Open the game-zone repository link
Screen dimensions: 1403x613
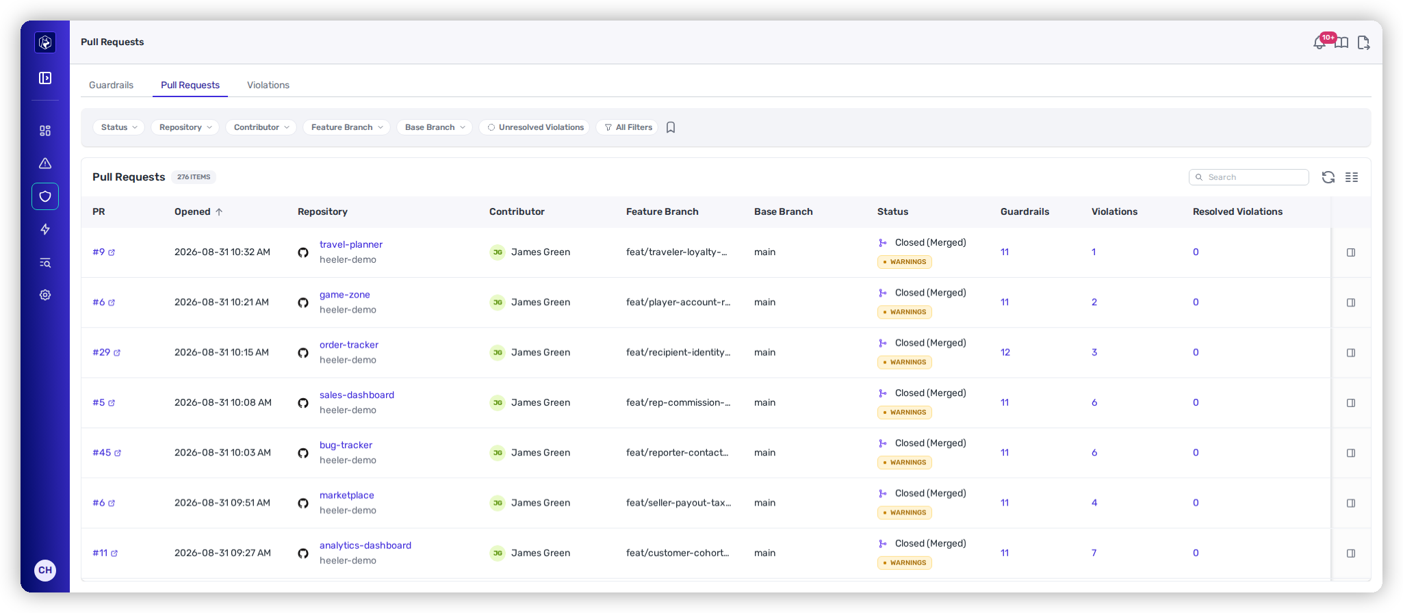[x=345, y=295]
